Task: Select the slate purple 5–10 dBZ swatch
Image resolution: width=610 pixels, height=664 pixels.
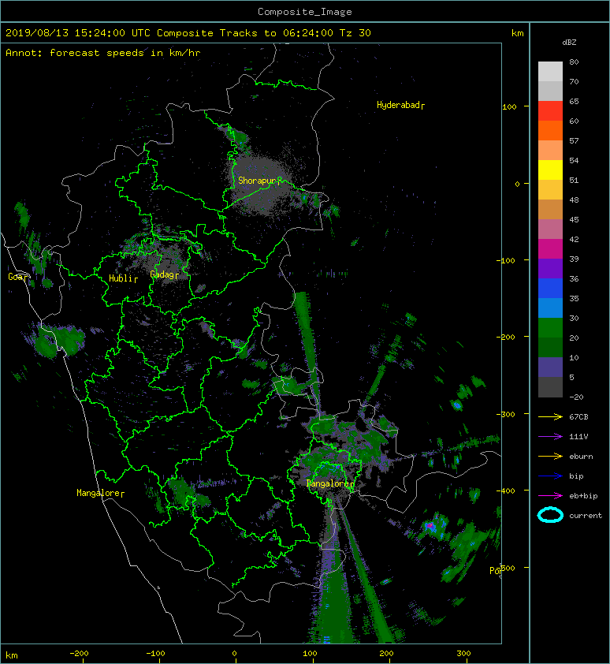Action: pos(550,367)
